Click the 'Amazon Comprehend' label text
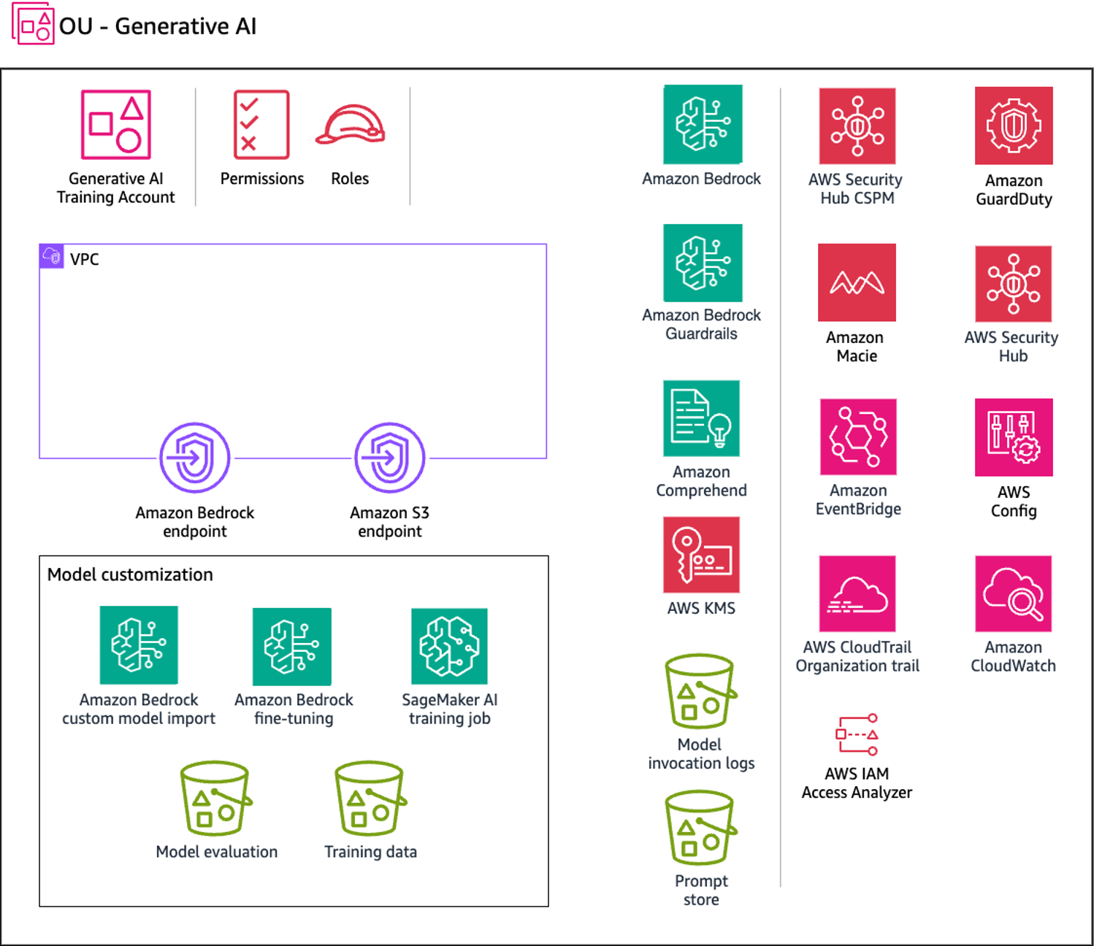Image resolution: width=1094 pixels, height=946 pixels. (x=701, y=481)
